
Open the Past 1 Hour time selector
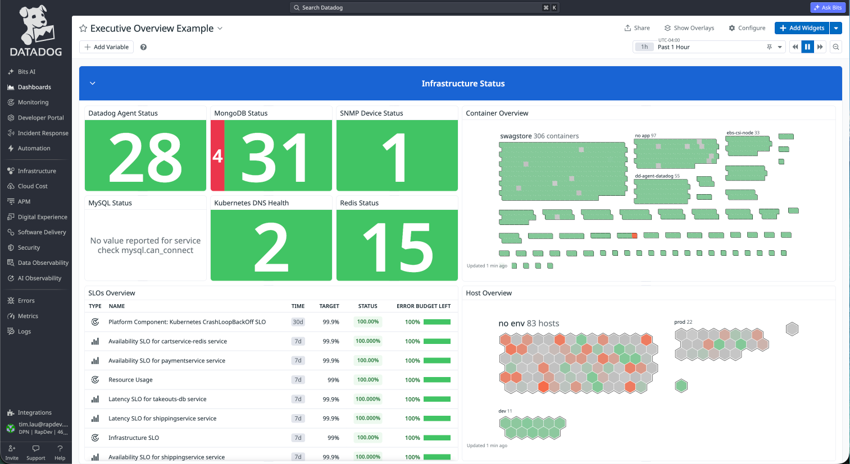708,47
